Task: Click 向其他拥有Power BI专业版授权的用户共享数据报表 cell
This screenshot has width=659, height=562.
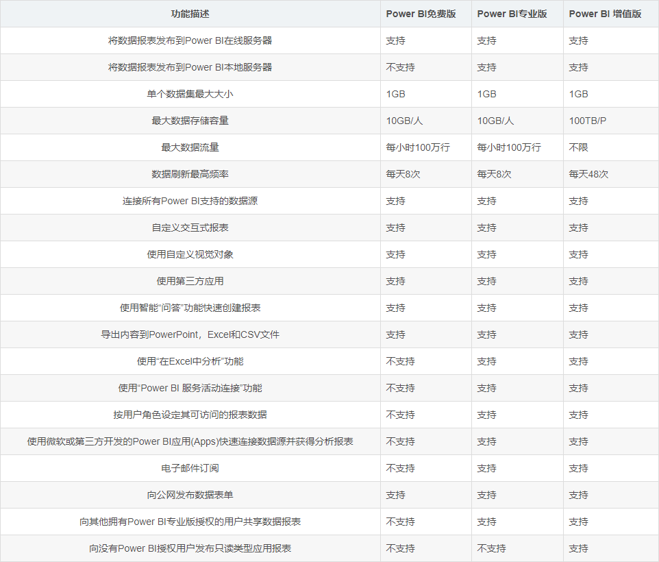Action: [190, 522]
